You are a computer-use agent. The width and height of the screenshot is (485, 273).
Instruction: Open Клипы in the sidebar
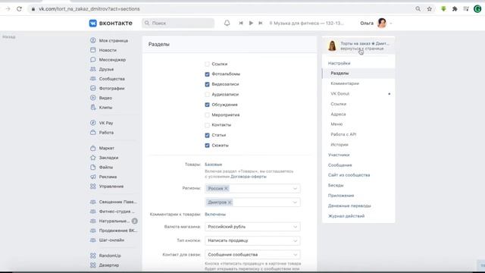point(105,108)
